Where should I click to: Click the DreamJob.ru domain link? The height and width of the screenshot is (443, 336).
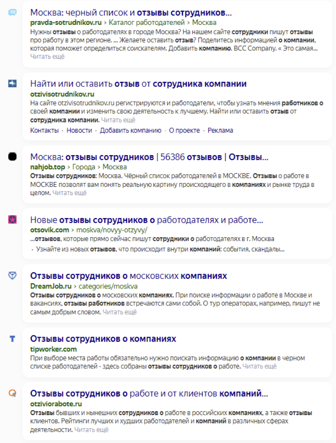click(51, 286)
